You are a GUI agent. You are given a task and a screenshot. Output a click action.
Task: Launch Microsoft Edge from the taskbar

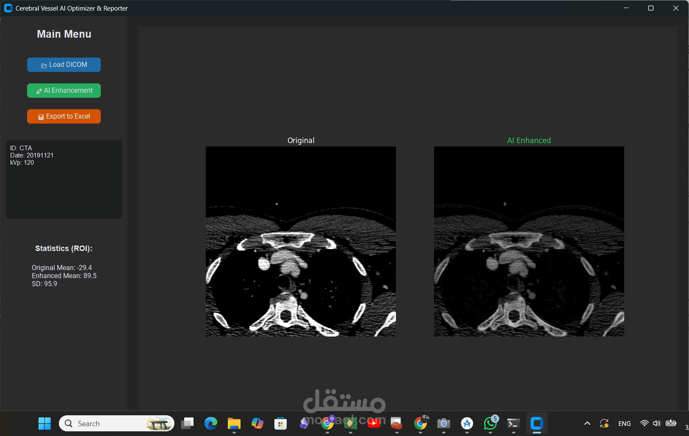click(210, 423)
